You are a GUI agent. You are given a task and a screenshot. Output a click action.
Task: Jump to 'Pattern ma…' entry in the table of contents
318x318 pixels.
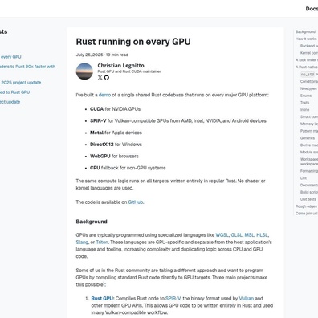(x=309, y=131)
